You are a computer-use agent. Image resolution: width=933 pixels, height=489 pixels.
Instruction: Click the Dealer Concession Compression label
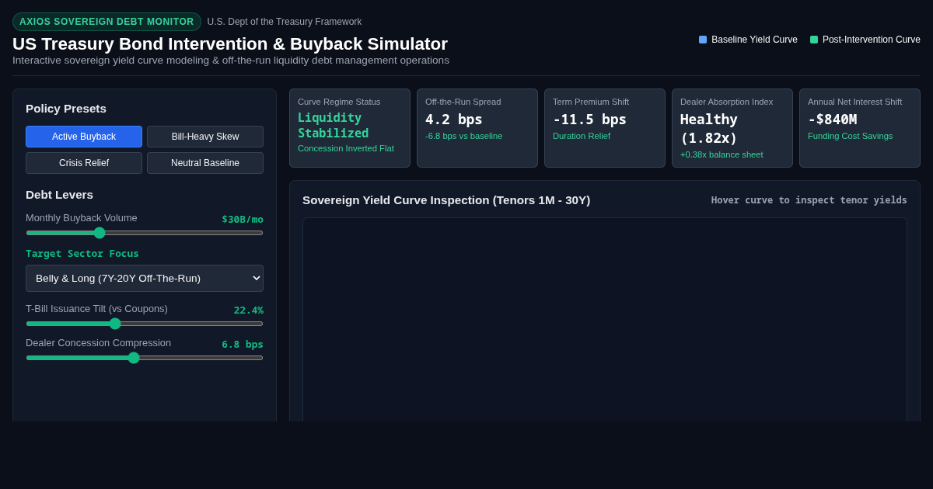pyautogui.click(x=99, y=343)
